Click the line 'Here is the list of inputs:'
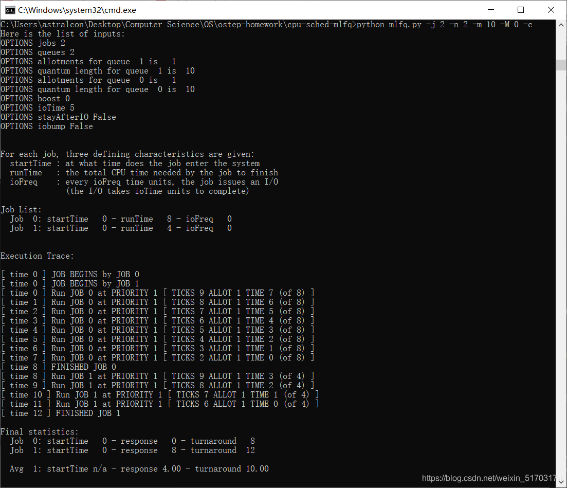 click(x=63, y=34)
